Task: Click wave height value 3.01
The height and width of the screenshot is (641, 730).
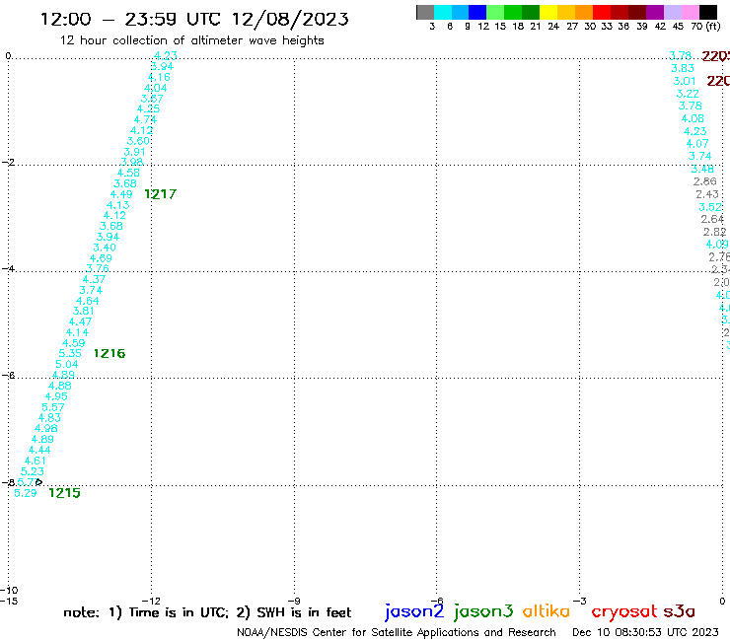Action: 685,81
